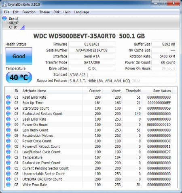Click the Power On Count field 60 count
This screenshot has height=193, width=182.
click(x=164, y=62)
